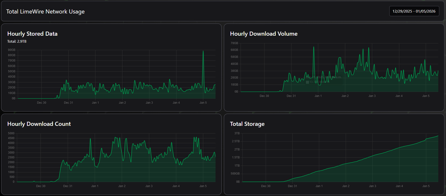Click the 10GB axis label in Hourly Stored Data
This screenshot has width=446, height=196.
(12, 93)
